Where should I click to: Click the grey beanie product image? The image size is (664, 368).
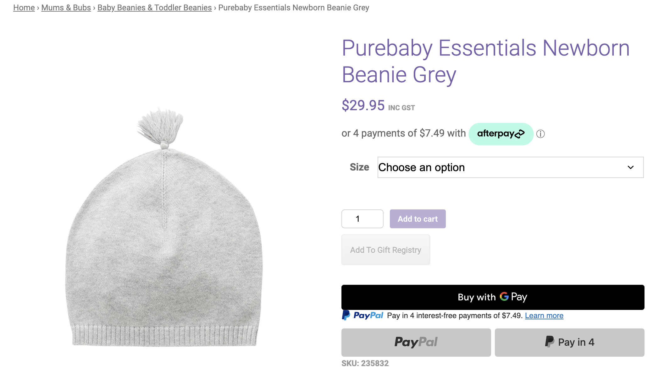click(x=163, y=239)
